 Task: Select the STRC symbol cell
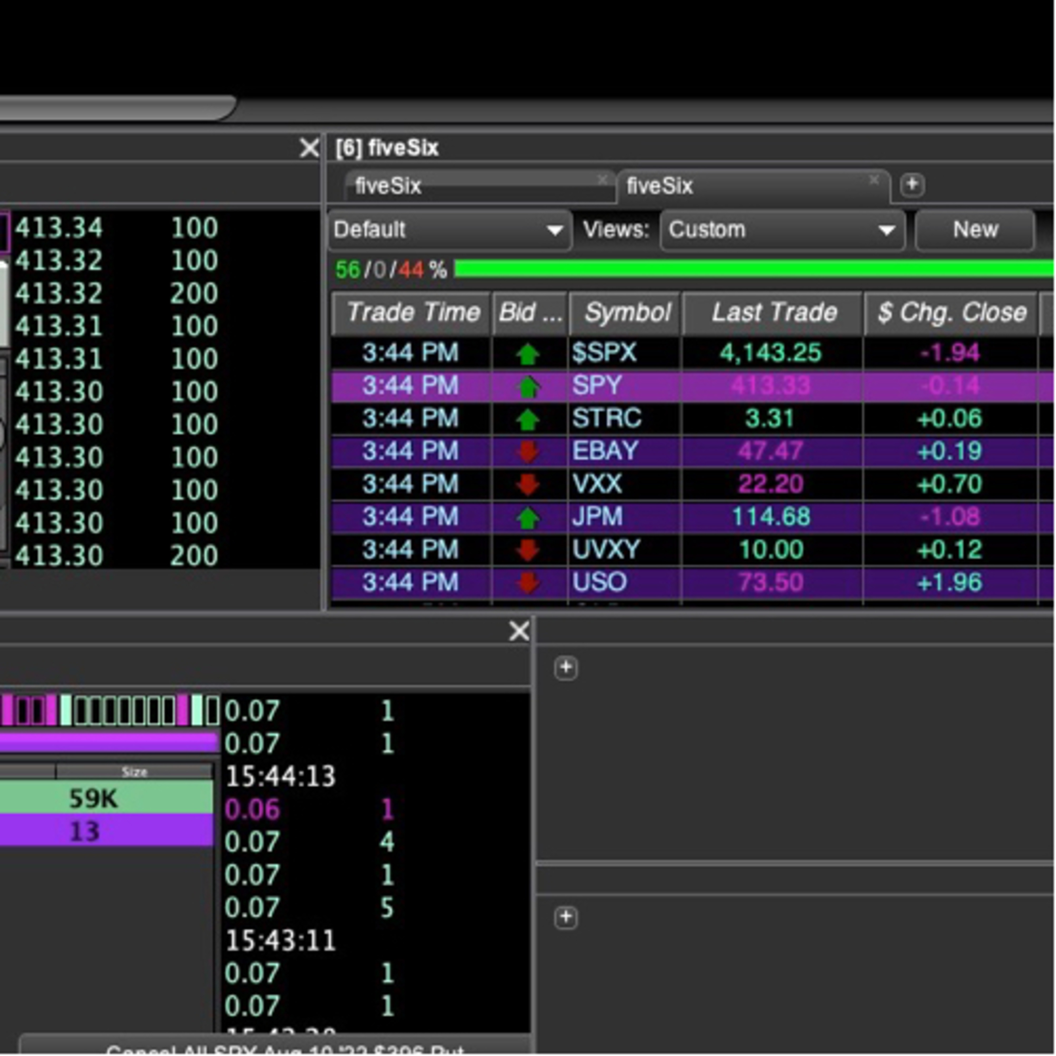point(625,419)
